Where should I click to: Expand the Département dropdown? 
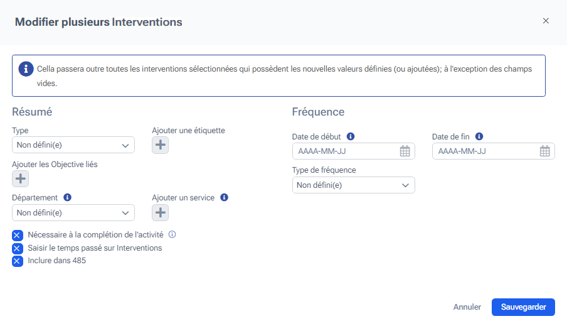tap(73, 213)
